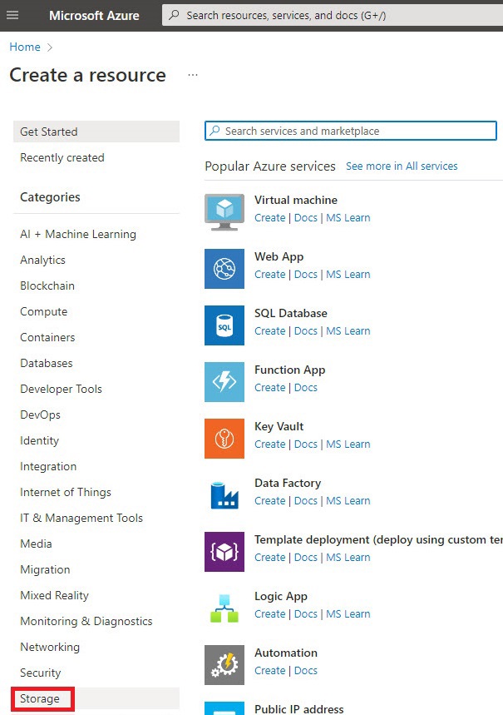Click Microsoft Azure portal title

coord(94,16)
